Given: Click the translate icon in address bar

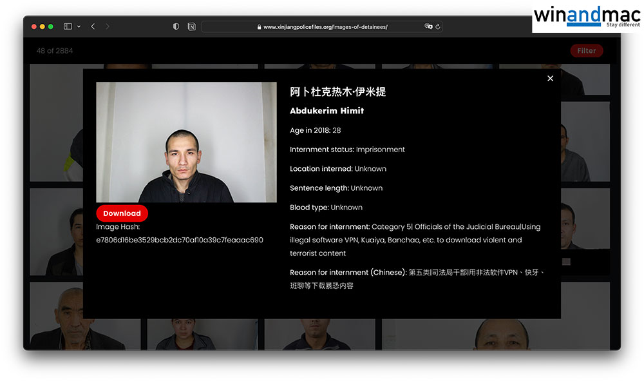Looking at the screenshot, I should coord(428,26).
